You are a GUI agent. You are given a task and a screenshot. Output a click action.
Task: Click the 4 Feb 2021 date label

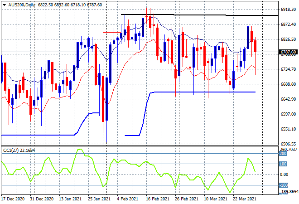tap(128, 199)
